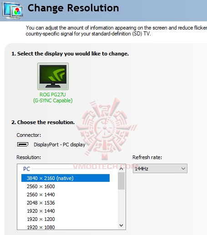207x235 pixels.
Task: Click the Change Resolution header icon
Action: [13, 10]
